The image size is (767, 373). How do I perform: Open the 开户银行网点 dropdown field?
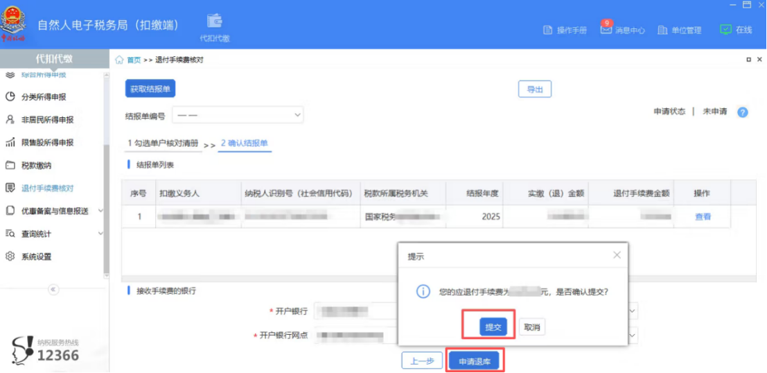pyautogui.click(x=476, y=336)
